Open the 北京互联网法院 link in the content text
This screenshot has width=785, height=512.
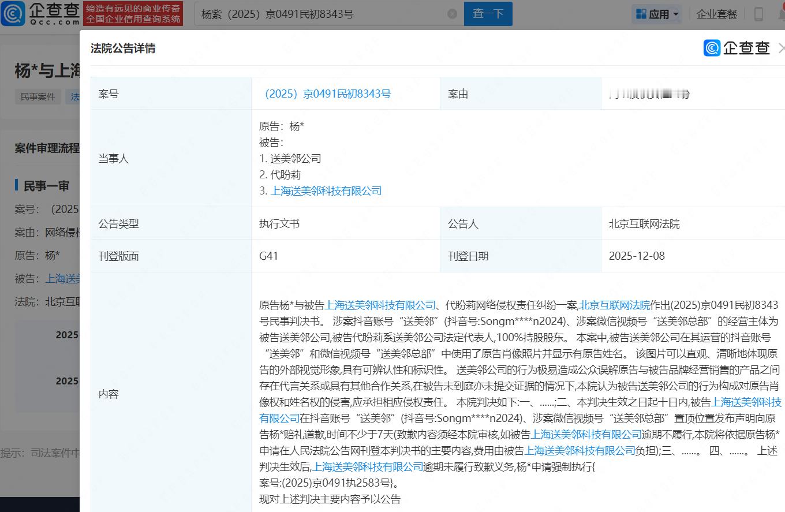(614, 305)
